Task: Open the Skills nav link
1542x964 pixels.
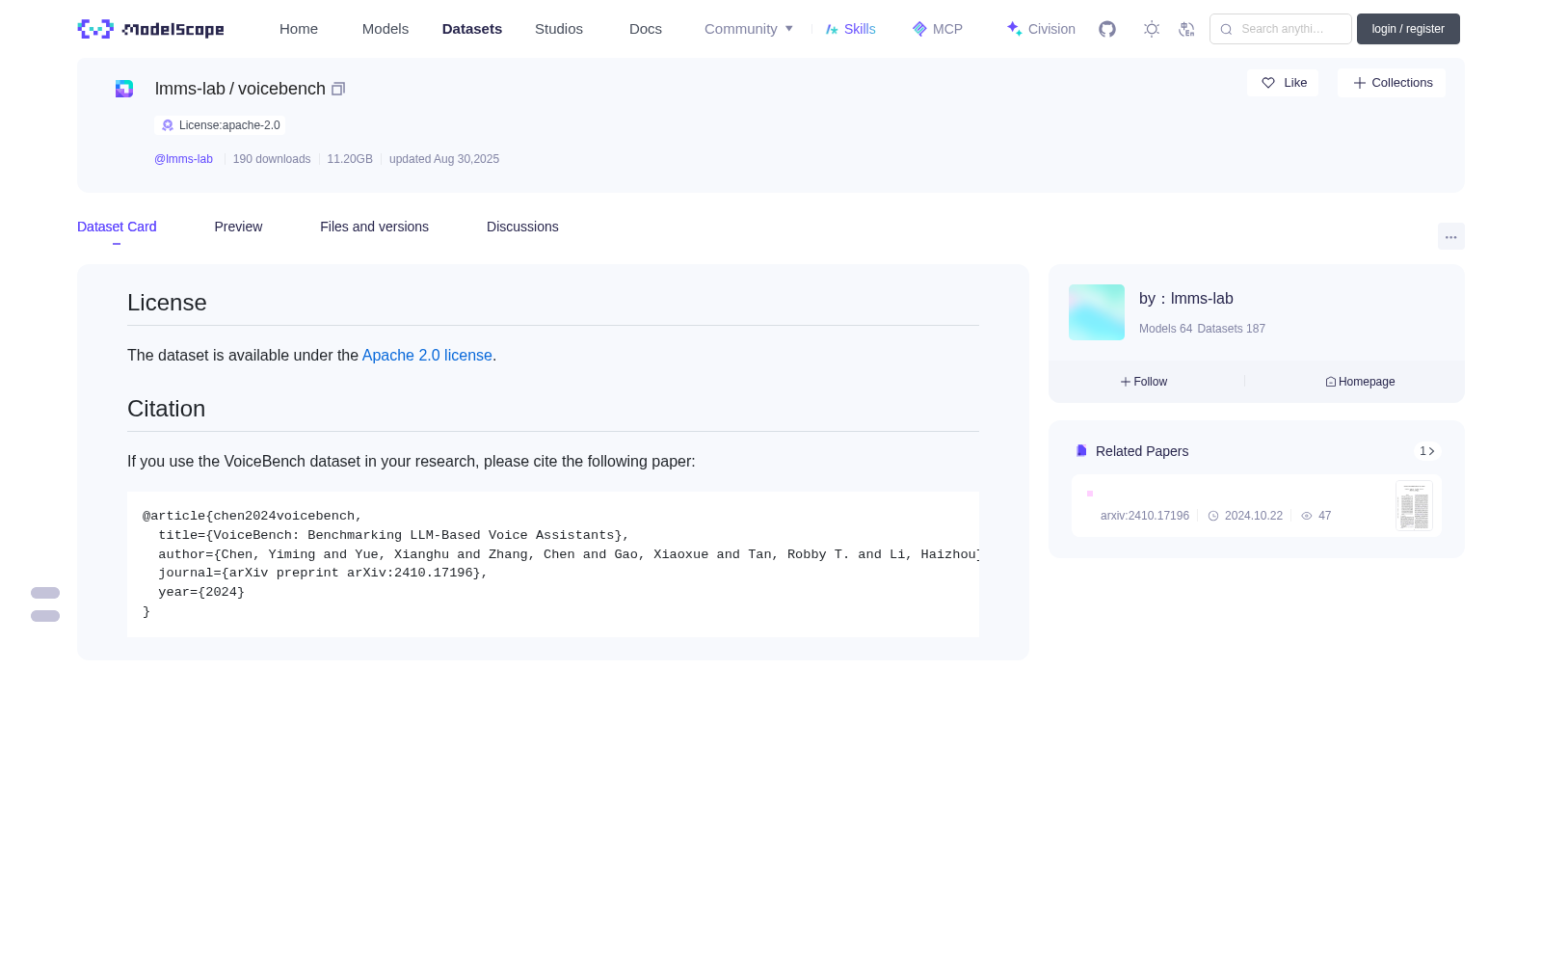Action: coord(851,29)
